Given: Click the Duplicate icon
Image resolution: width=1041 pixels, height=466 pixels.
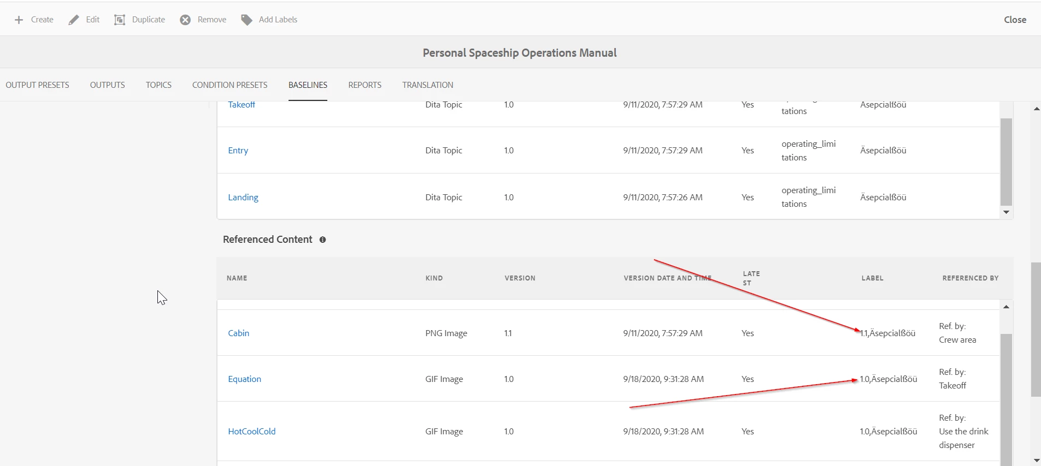Looking at the screenshot, I should click(x=119, y=20).
